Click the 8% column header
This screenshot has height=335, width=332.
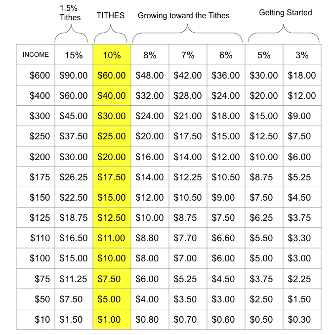point(150,55)
